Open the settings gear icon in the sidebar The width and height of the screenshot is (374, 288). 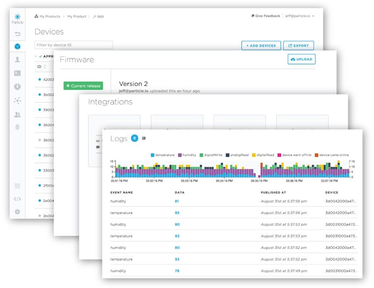[x=17, y=212]
